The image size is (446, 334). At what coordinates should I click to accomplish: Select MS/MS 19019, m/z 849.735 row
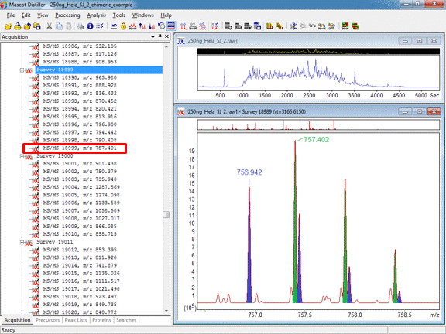(80, 305)
